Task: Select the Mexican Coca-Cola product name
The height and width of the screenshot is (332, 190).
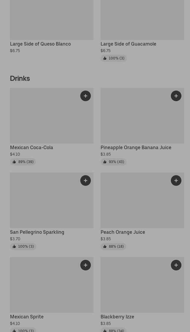Action: (32, 147)
